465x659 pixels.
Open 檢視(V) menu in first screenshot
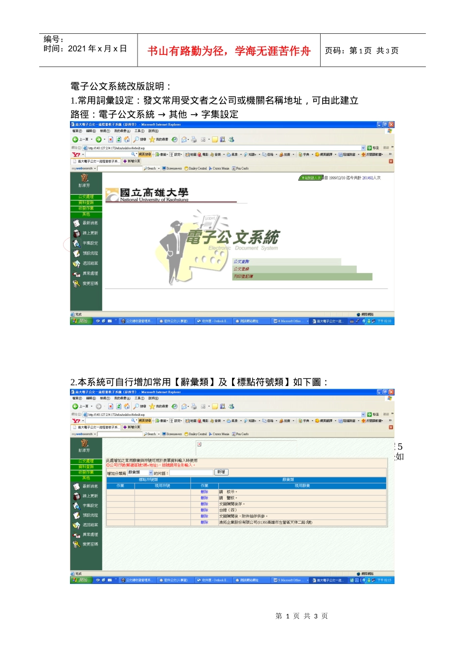coord(105,131)
